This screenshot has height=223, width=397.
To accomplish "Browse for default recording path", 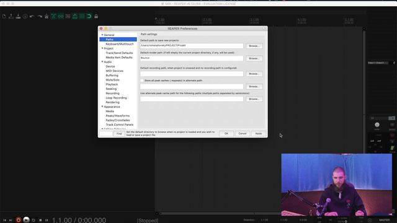I will tap(254, 74).
